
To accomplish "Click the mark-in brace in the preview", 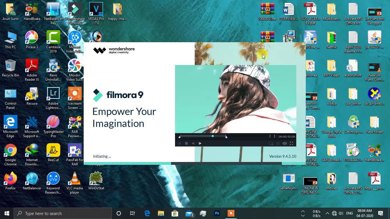I will pyautogui.click(x=270, y=136).
